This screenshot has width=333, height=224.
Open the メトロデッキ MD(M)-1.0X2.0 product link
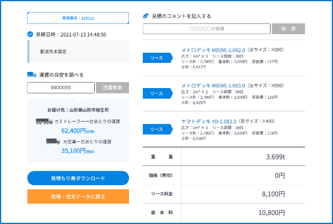coord(213,50)
